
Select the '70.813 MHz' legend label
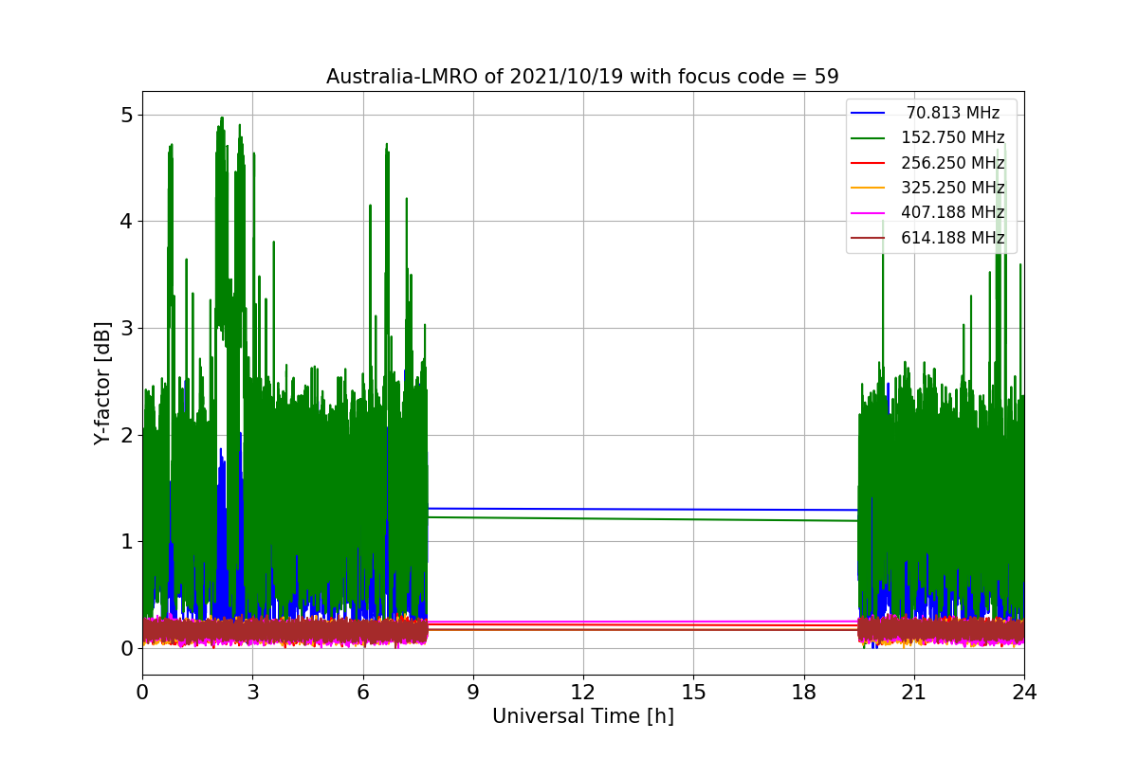(x=953, y=113)
